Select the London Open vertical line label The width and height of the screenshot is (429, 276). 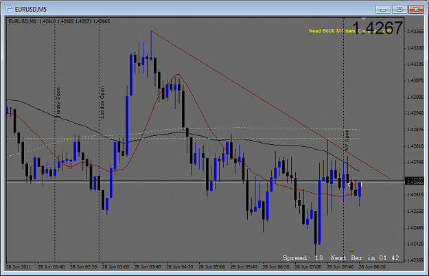pos(102,102)
